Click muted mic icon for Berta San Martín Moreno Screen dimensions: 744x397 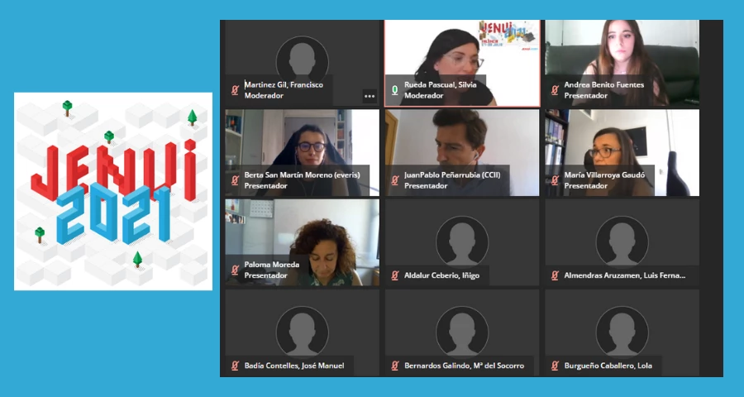(x=235, y=180)
